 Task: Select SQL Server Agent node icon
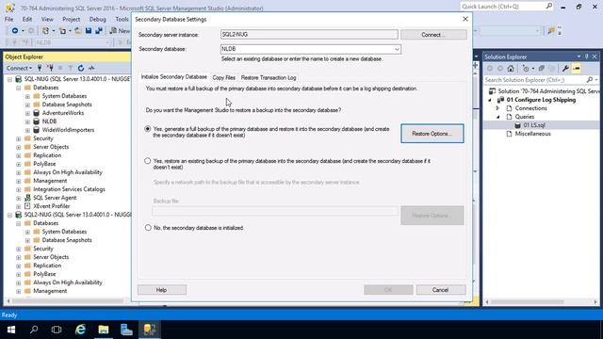pos(27,198)
